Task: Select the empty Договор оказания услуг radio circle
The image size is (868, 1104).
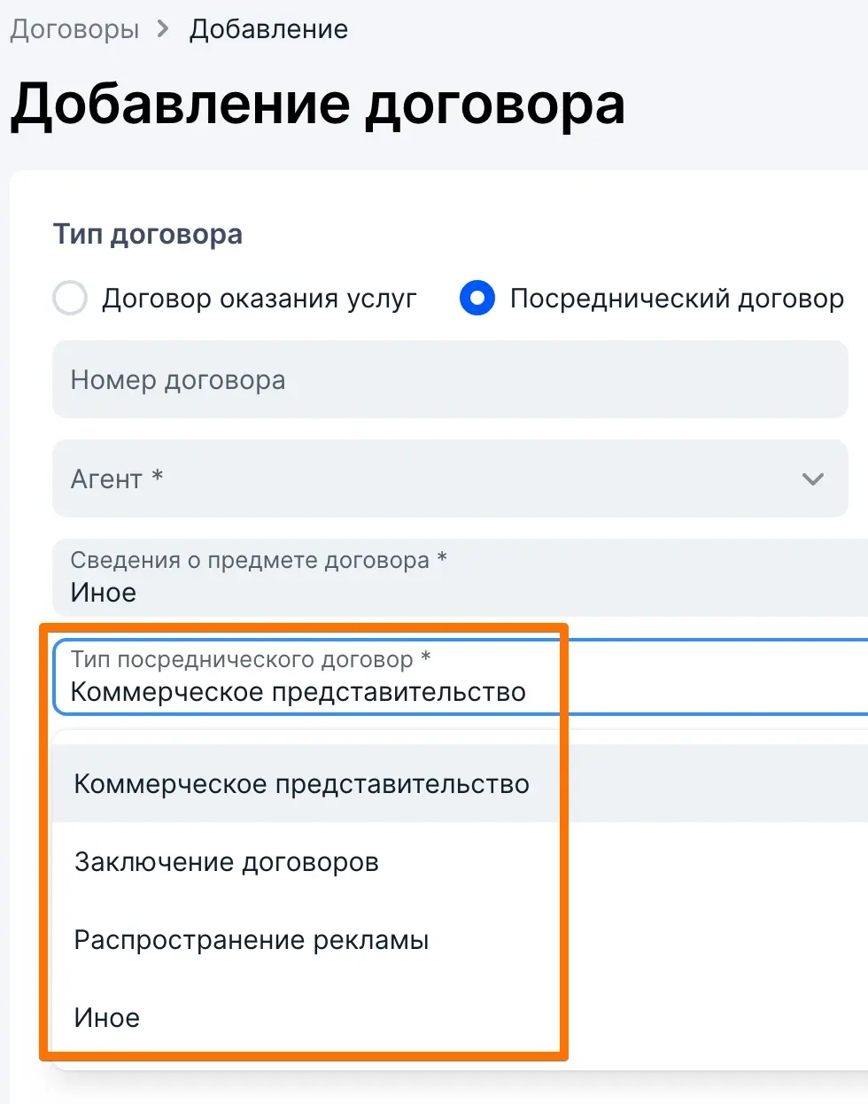Action: coord(70,299)
